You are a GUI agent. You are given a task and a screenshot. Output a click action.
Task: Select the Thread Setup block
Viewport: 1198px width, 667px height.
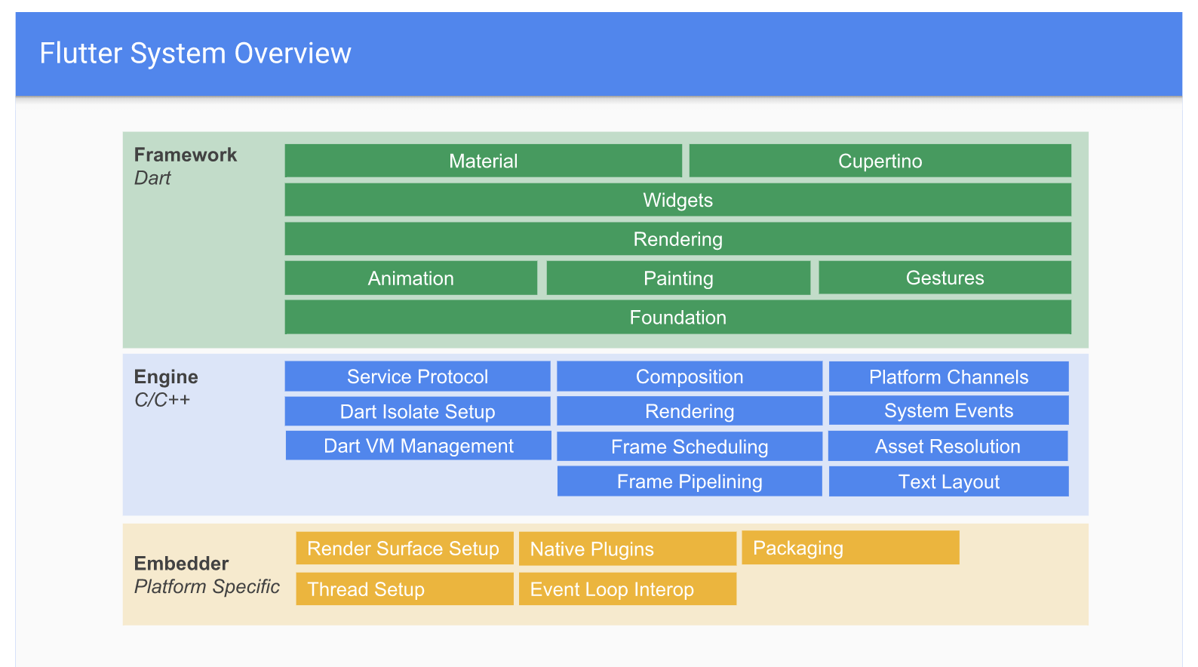coord(405,589)
